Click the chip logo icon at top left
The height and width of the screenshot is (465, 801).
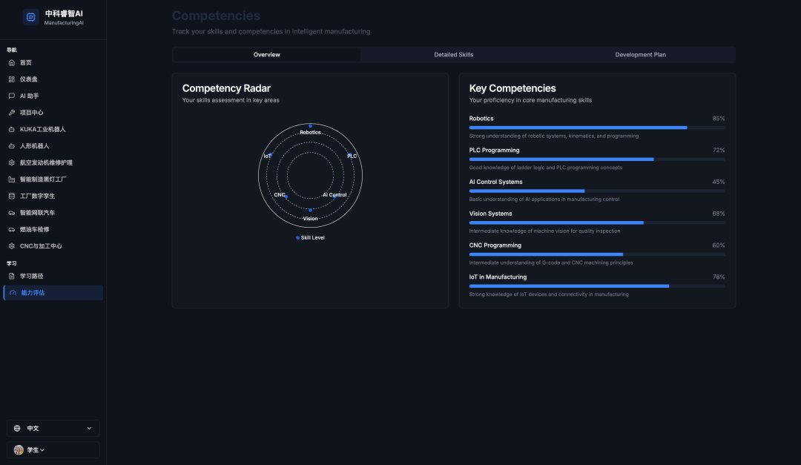(x=31, y=17)
